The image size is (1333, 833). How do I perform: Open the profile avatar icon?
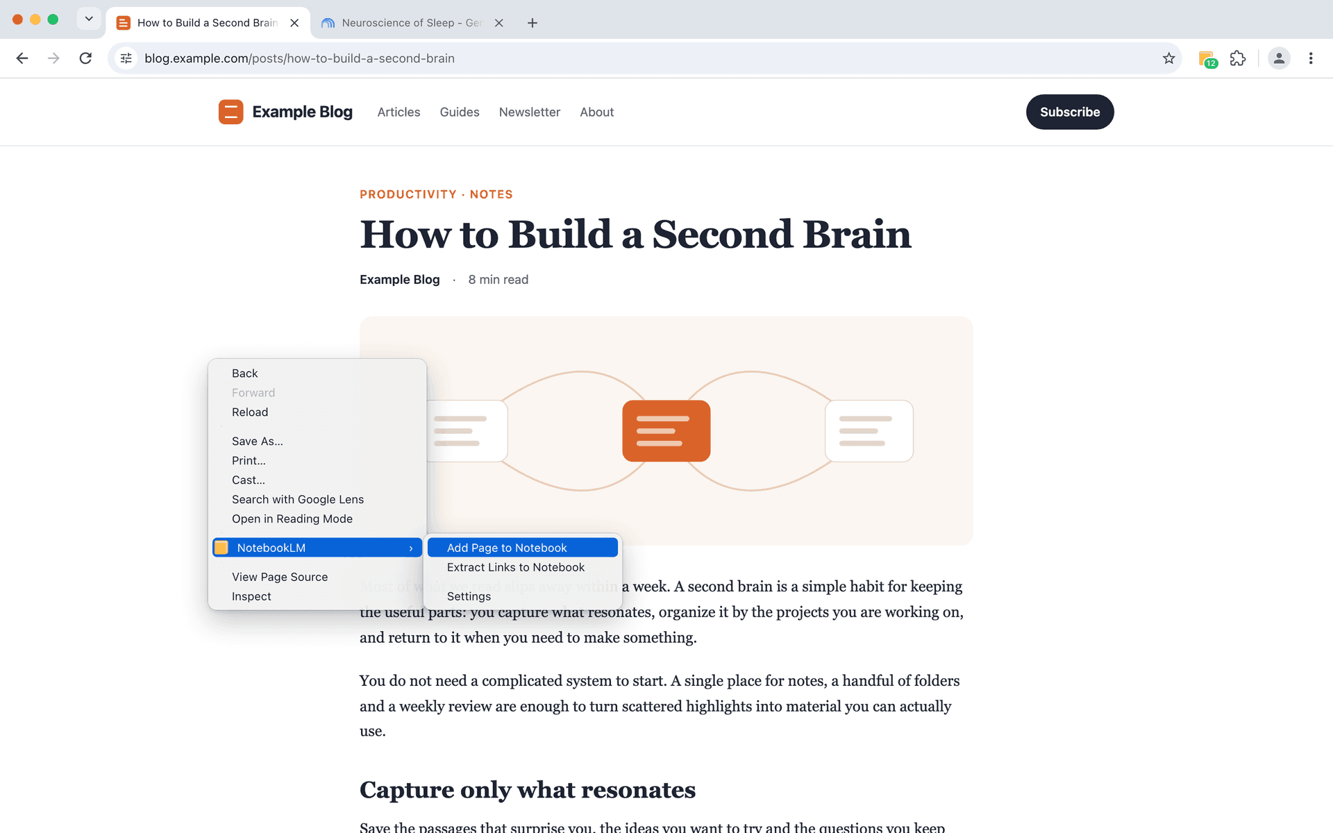pos(1279,58)
